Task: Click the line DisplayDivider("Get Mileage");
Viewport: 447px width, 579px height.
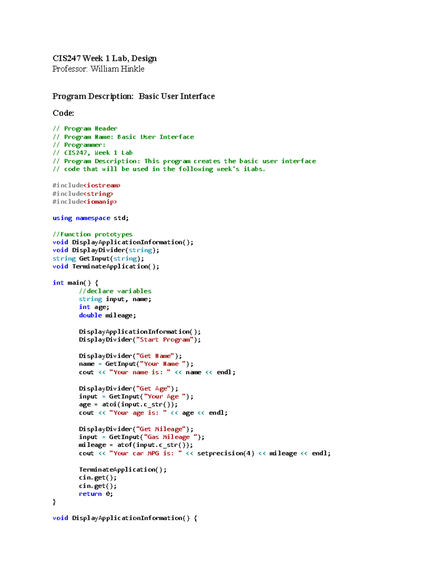Action: pos(136,429)
